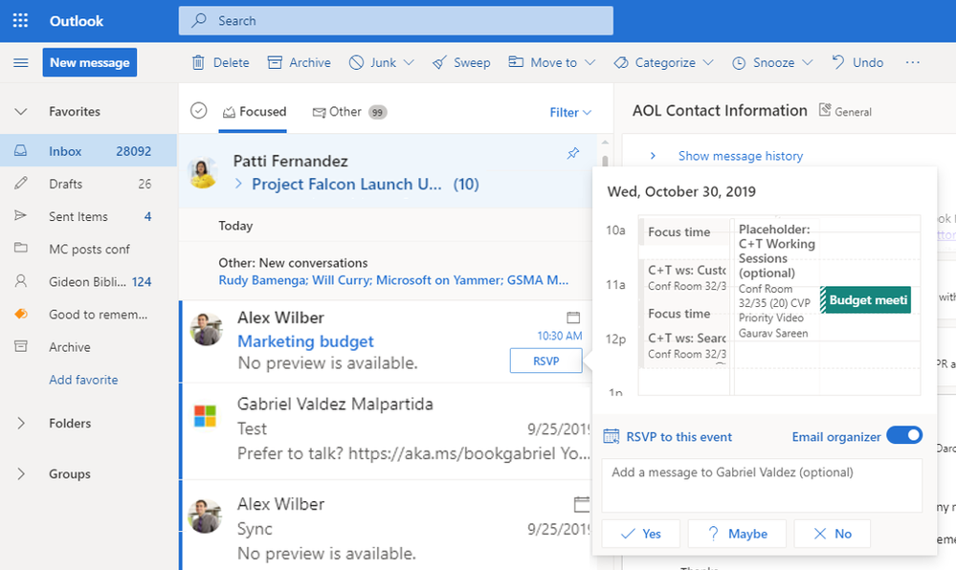Open the app launcher grid
This screenshot has height=570, width=956.
(20, 21)
